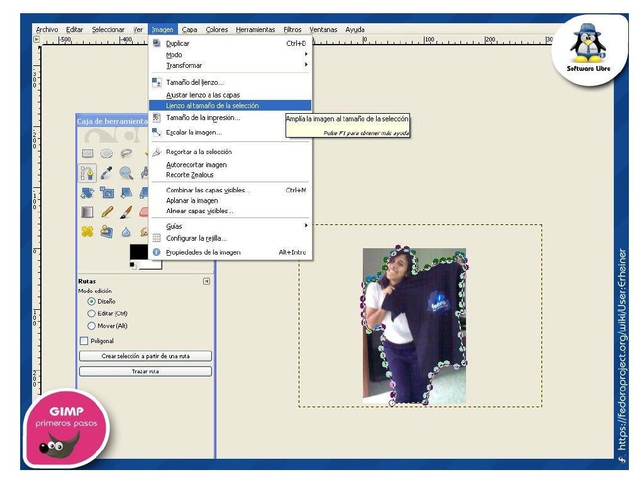Activate the Paths tool in toolbox
644x482 pixels.
(87, 173)
